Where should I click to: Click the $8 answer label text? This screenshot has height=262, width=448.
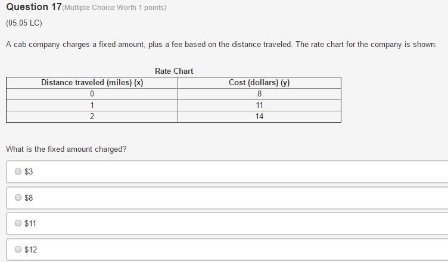click(x=29, y=198)
